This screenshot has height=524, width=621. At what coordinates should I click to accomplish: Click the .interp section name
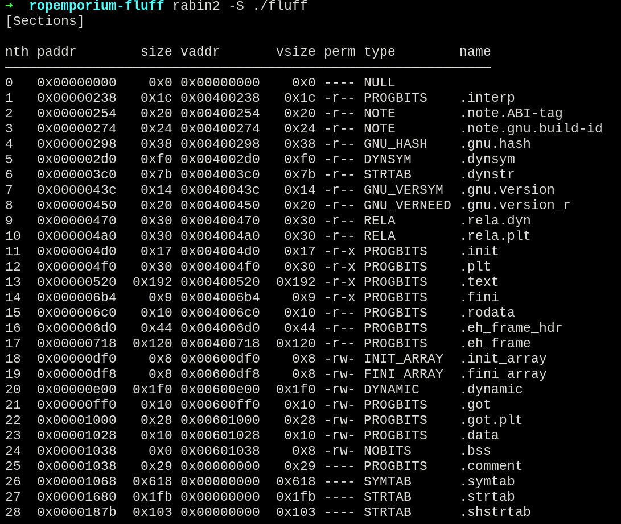487,98
